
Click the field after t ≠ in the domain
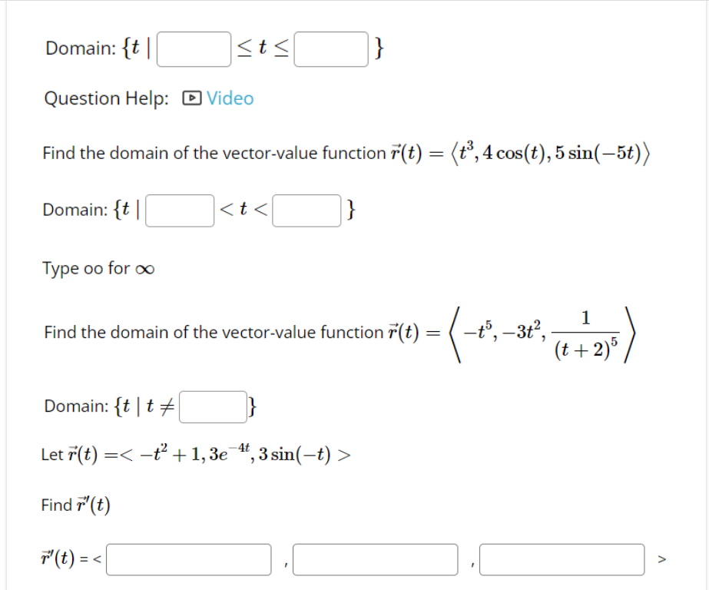click(212, 405)
